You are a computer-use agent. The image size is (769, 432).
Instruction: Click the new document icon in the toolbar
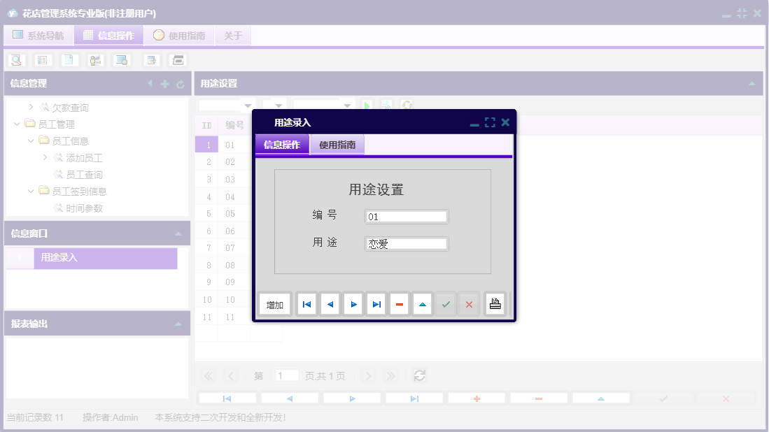point(68,59)
